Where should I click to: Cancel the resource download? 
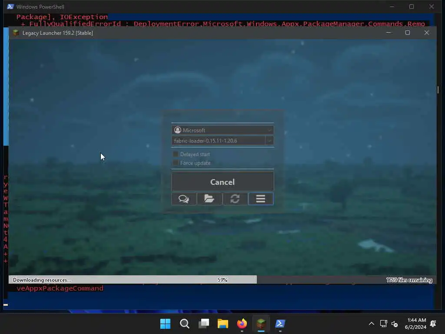click(x=222, y=182)
